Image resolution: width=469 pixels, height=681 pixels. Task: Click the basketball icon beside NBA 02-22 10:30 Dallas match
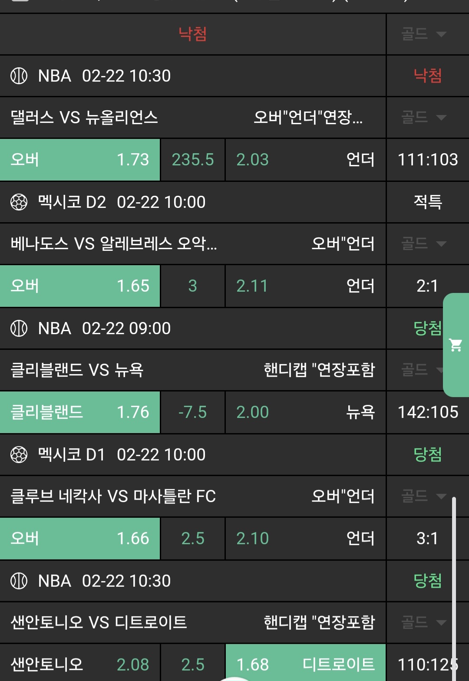[x=19, y=76]
